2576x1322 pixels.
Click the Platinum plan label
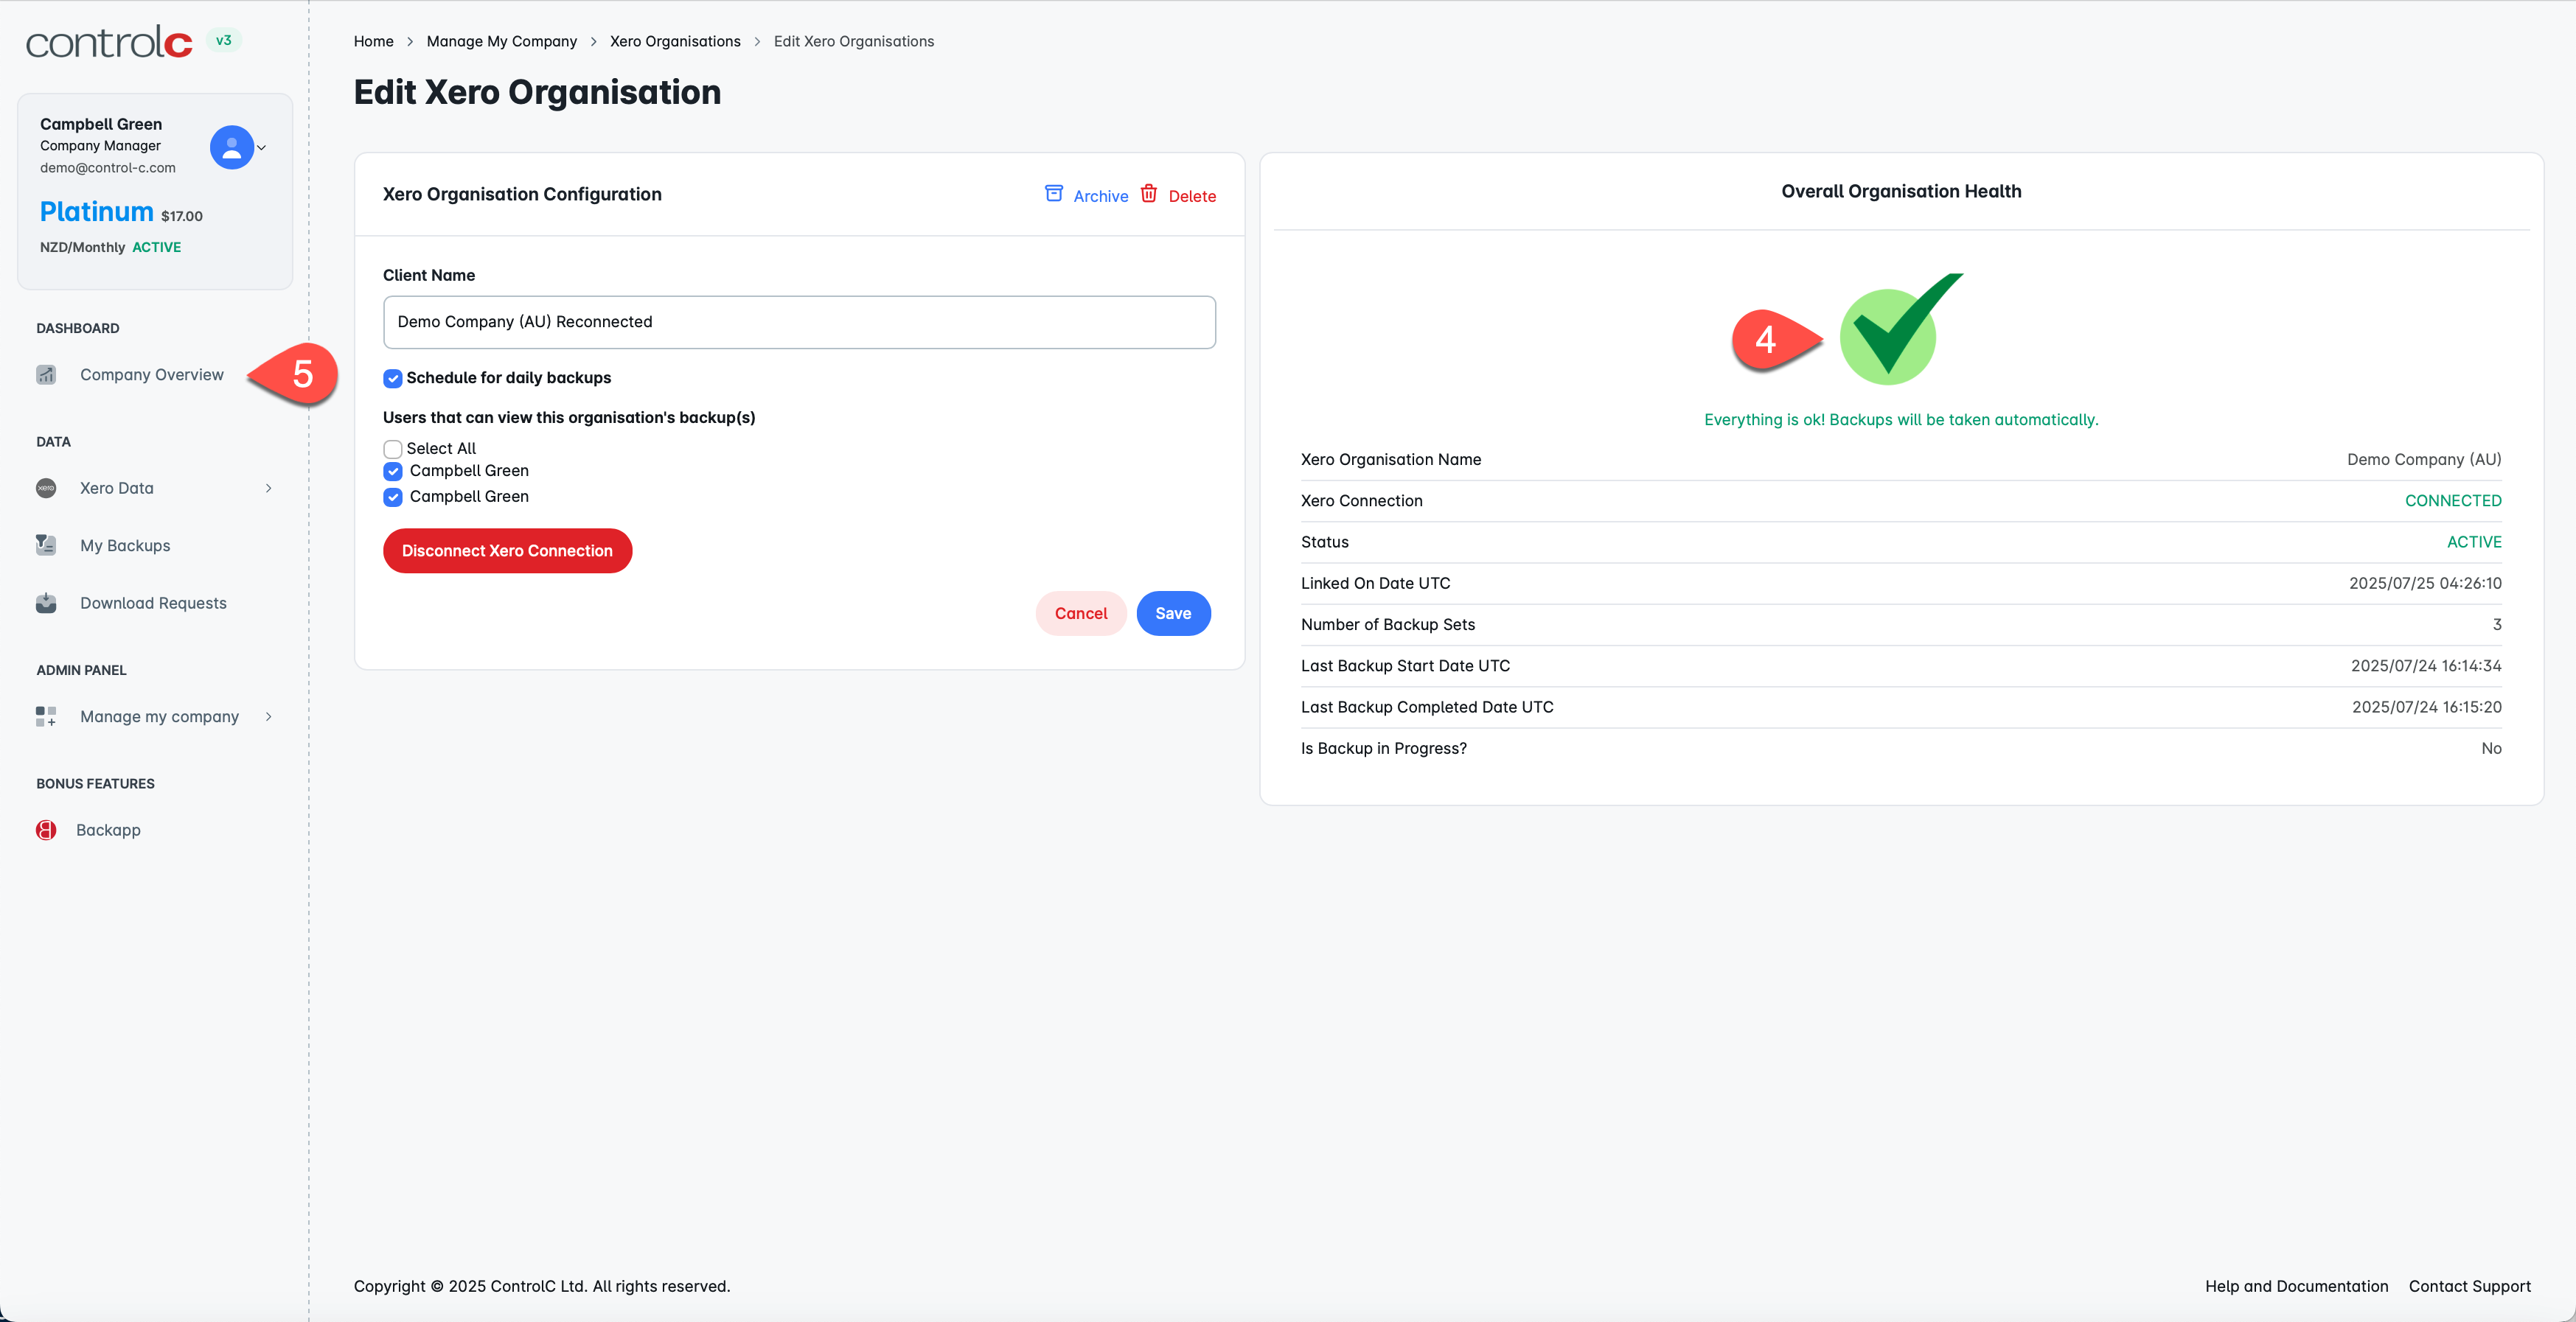(x=97, y=211)
